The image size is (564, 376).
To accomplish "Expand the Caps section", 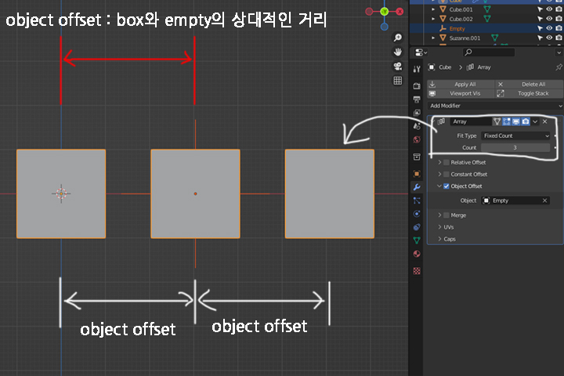I will pos(439,239).
